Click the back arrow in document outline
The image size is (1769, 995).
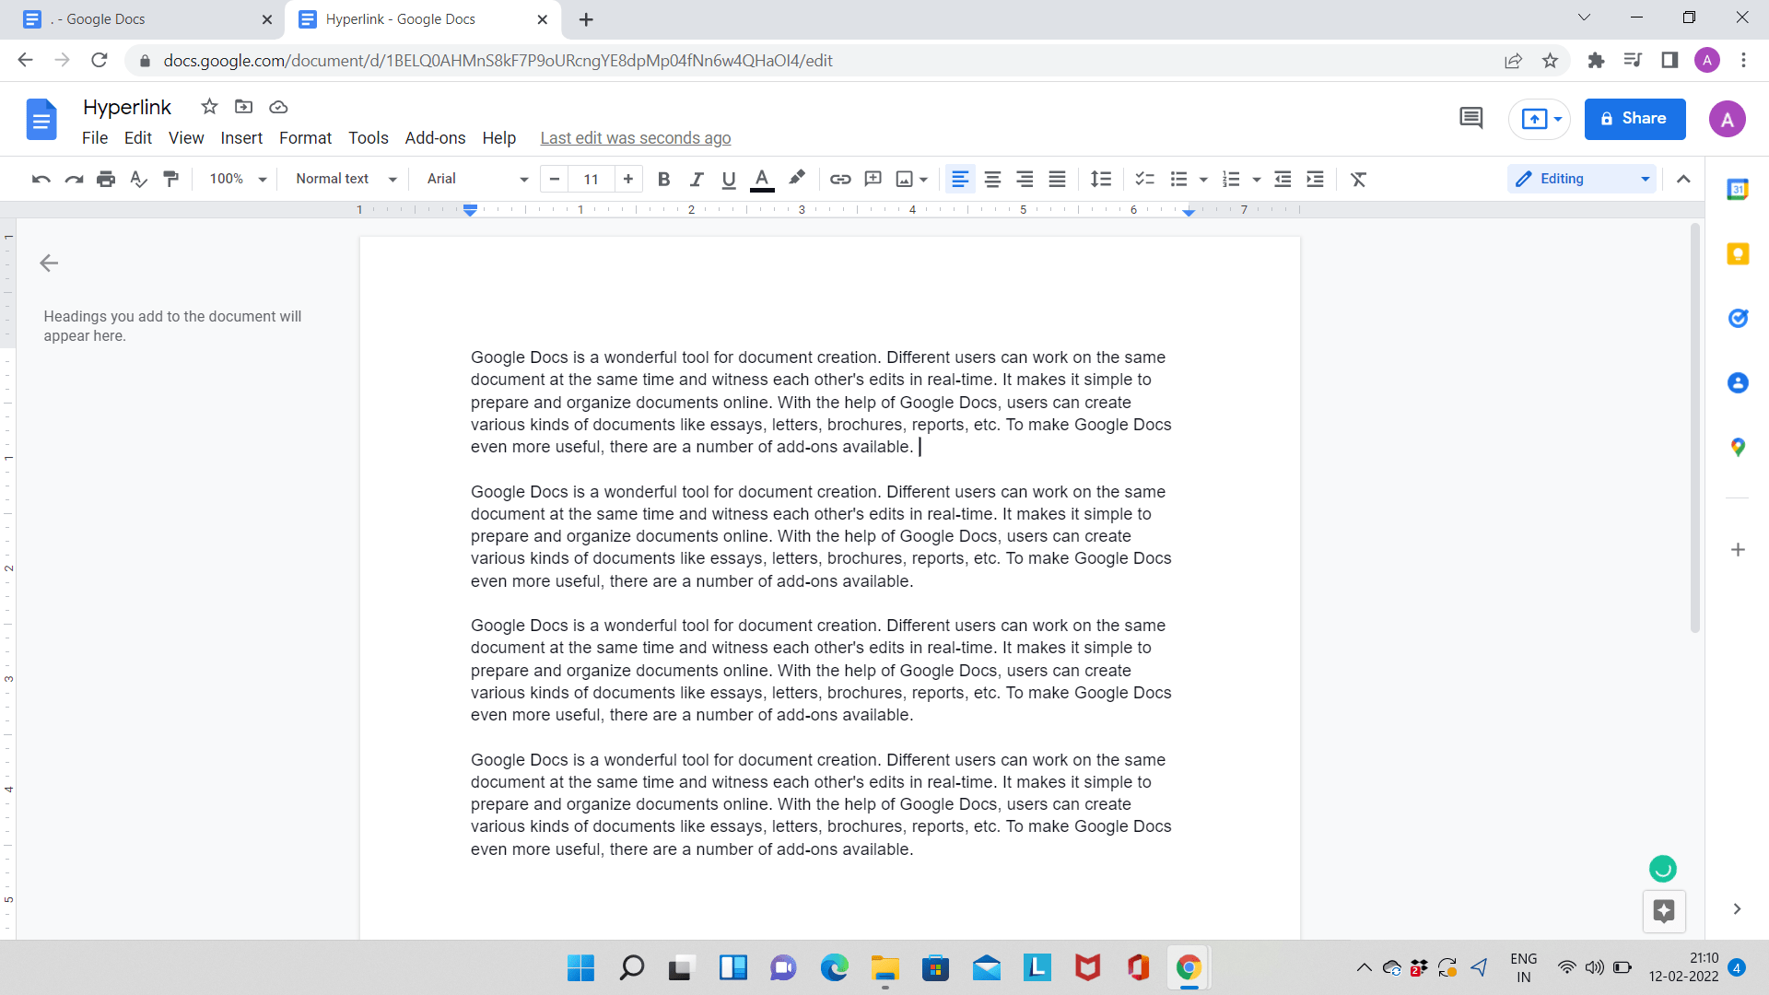49,263
